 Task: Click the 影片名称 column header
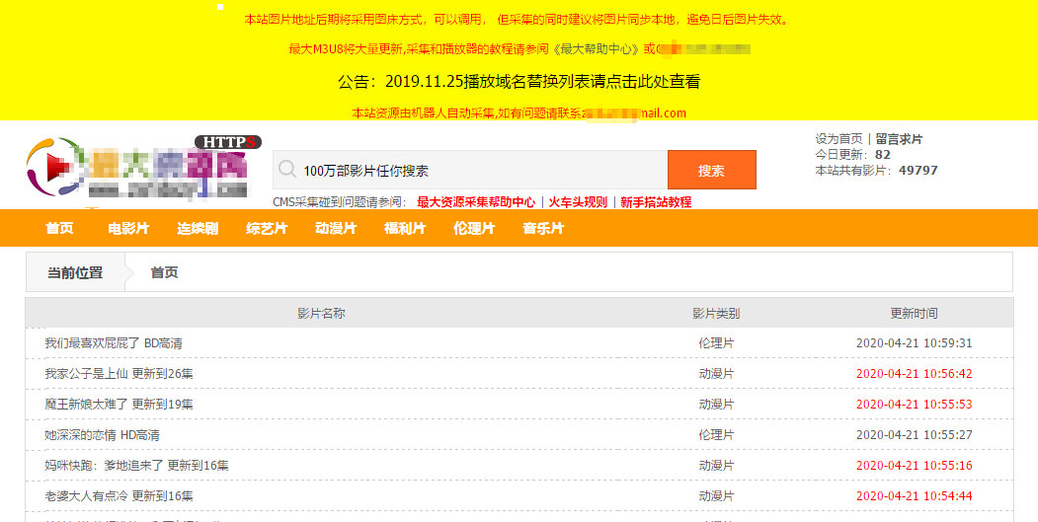pos(321,314)
